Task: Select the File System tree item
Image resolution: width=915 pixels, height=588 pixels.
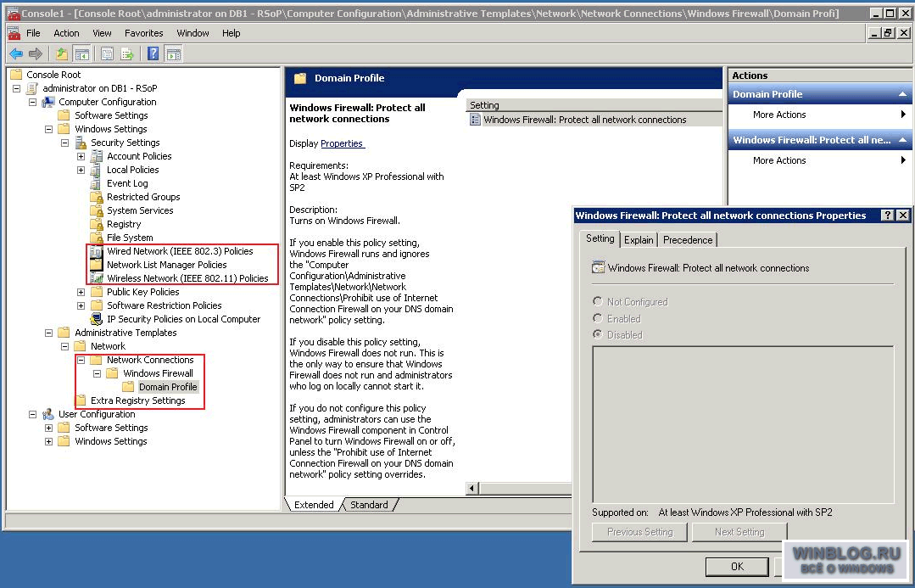Action: click(x=130, y=238)
